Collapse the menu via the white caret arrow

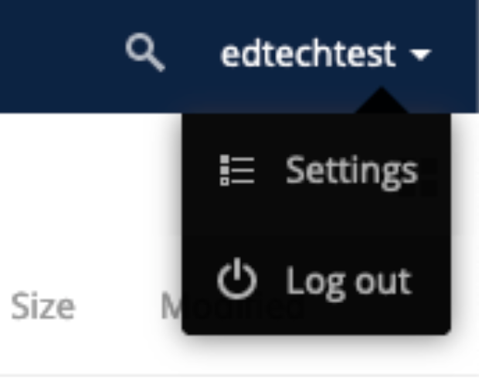[420, 55]
